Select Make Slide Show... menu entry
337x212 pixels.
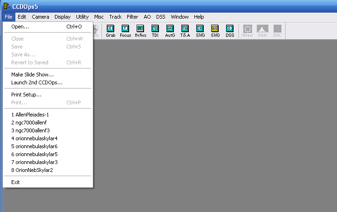click(x=48, y=75)
